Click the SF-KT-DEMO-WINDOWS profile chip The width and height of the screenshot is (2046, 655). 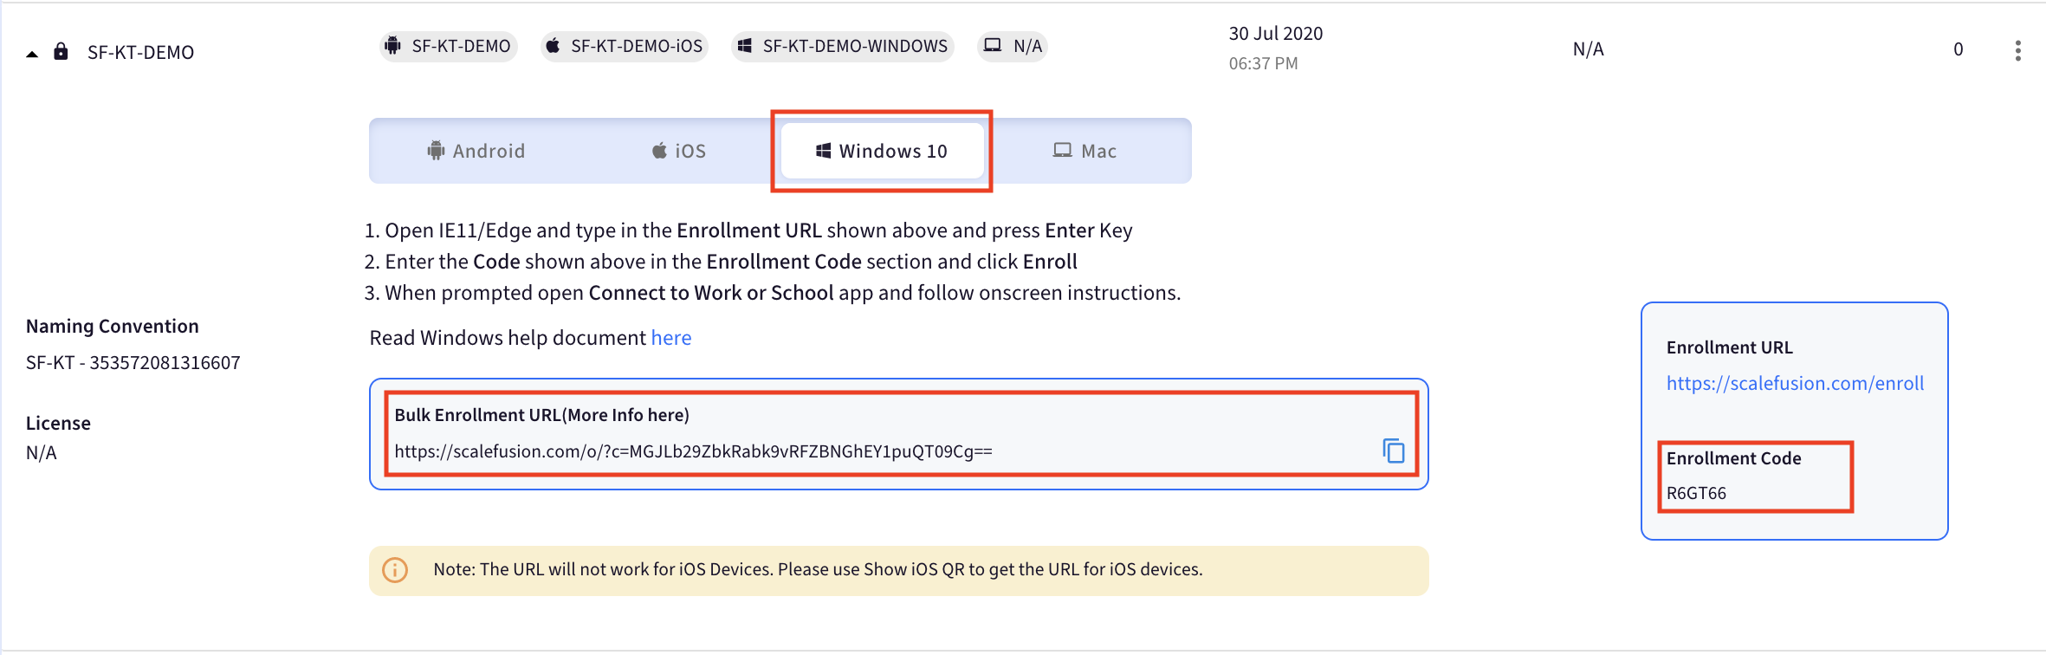(x=843, y=46)
